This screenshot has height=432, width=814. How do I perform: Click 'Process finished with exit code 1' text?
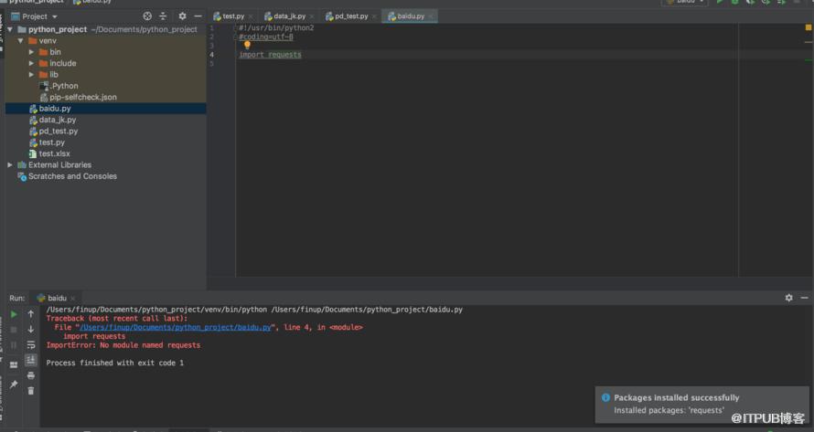coord(114,363)
